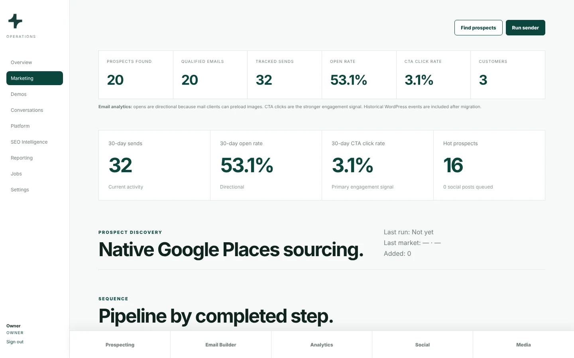Click the CTA Click Rate card label

coord(423,62)
